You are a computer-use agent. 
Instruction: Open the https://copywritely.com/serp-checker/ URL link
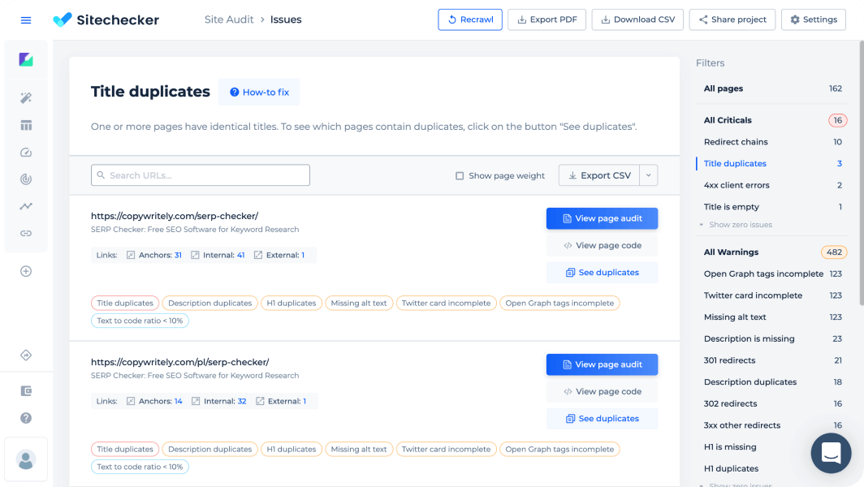[175, 216]
